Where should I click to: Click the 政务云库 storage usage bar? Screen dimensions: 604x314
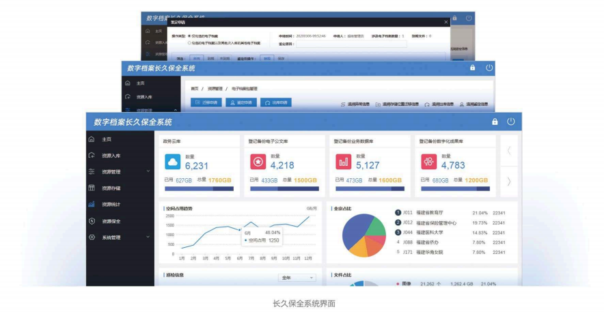(199, 188)
